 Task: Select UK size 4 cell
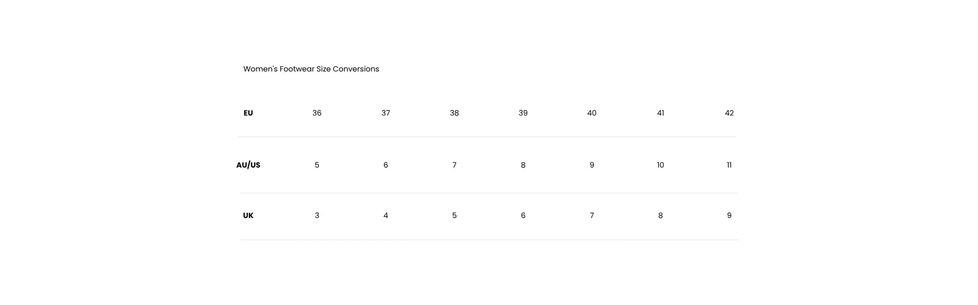[x=386, y=216]
